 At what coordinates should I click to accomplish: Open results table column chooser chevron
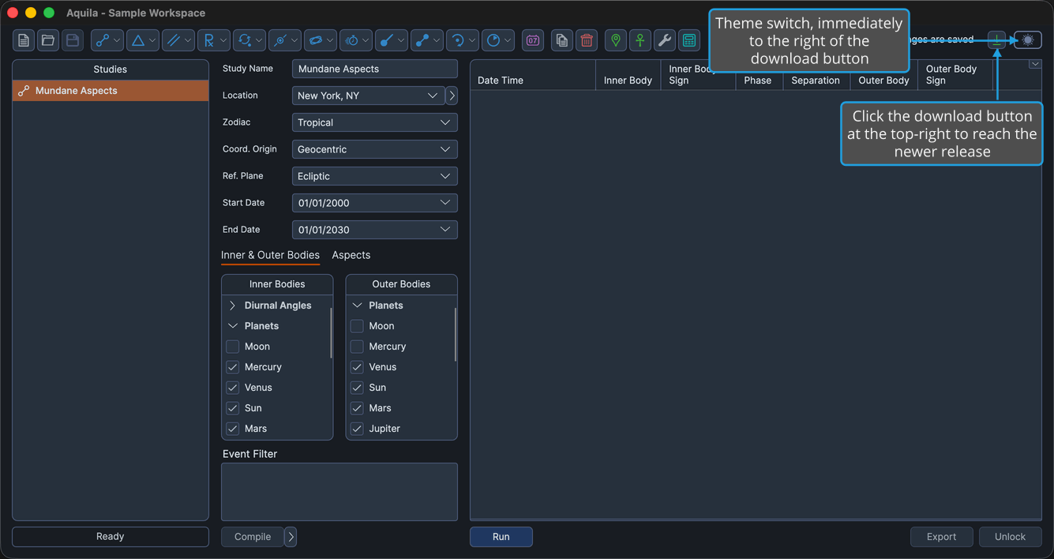click(x=1035, y=65)
